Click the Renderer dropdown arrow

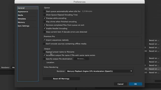pos(131,71)
